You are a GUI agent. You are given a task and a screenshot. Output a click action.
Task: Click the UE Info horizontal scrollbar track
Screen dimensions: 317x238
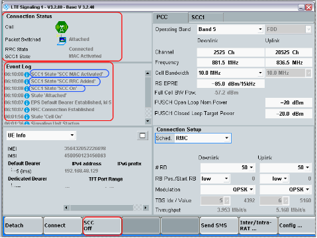tap(106, 208)
